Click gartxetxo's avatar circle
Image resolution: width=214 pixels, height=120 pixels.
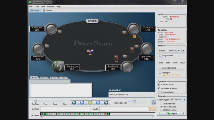[x=147, y=48]
